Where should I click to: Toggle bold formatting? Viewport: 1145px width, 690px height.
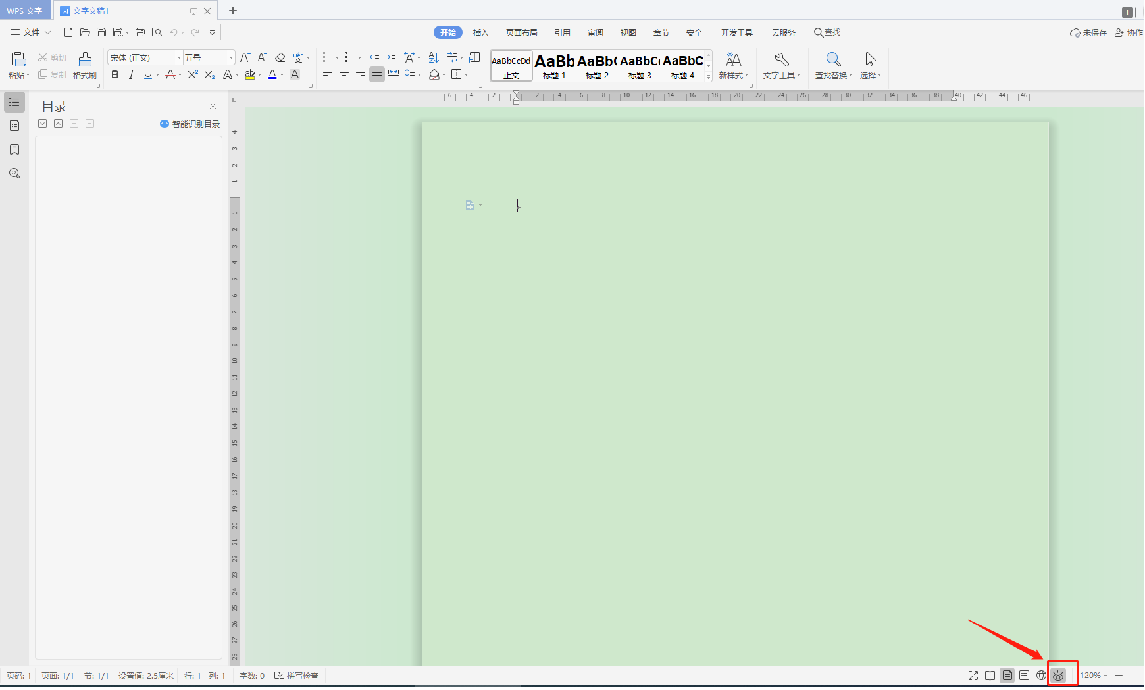tap(115, 75)
